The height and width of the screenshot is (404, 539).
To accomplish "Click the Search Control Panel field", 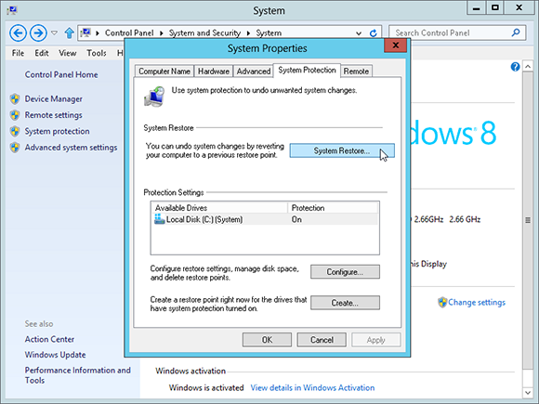I will coord(457,33).
